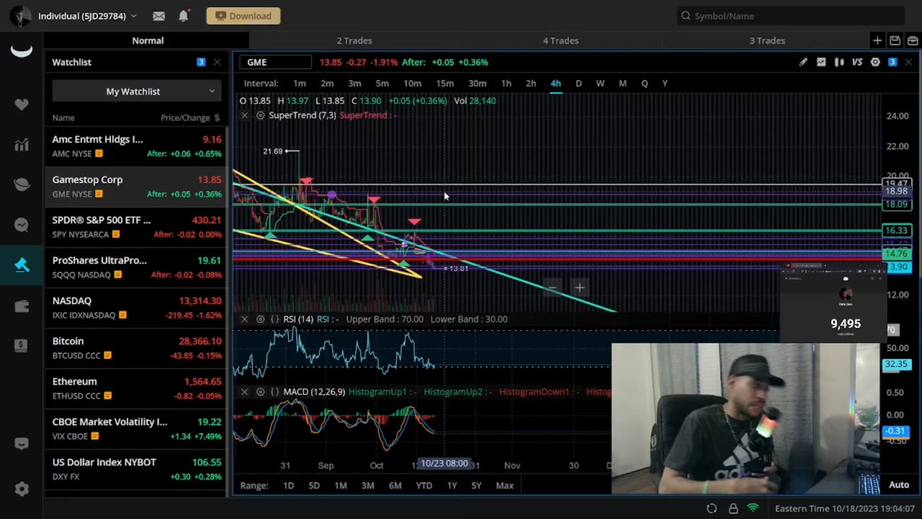Select Amc Entmt Hldgs watchlist row
Screen dimensions: 922x519
[x=136, y=146]
